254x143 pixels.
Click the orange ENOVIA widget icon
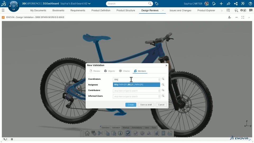coord(3,17)
